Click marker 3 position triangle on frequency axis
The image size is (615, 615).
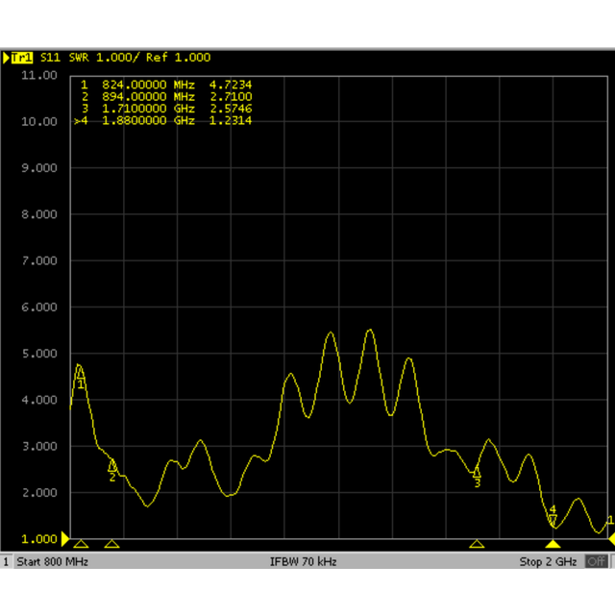[477, 544]
